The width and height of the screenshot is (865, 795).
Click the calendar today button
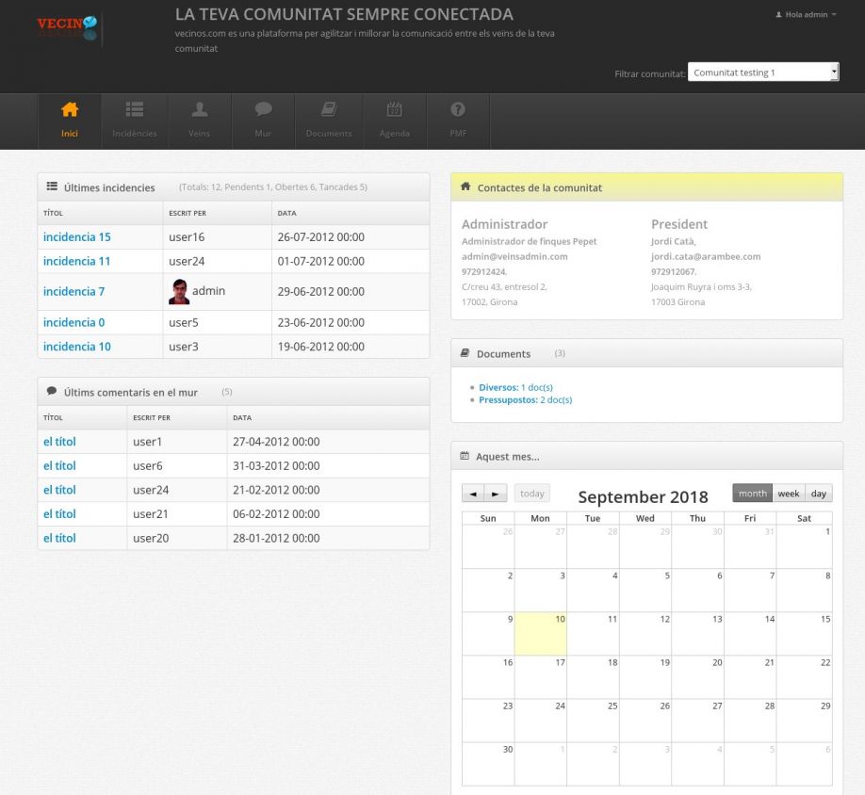point(532,494)
